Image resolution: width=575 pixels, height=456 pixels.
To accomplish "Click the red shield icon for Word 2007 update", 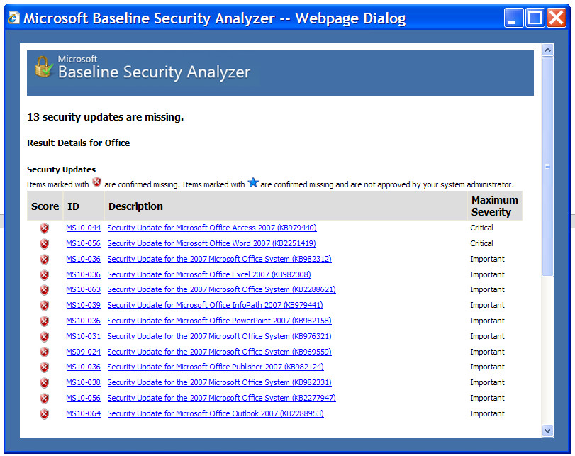I will 45,243.
